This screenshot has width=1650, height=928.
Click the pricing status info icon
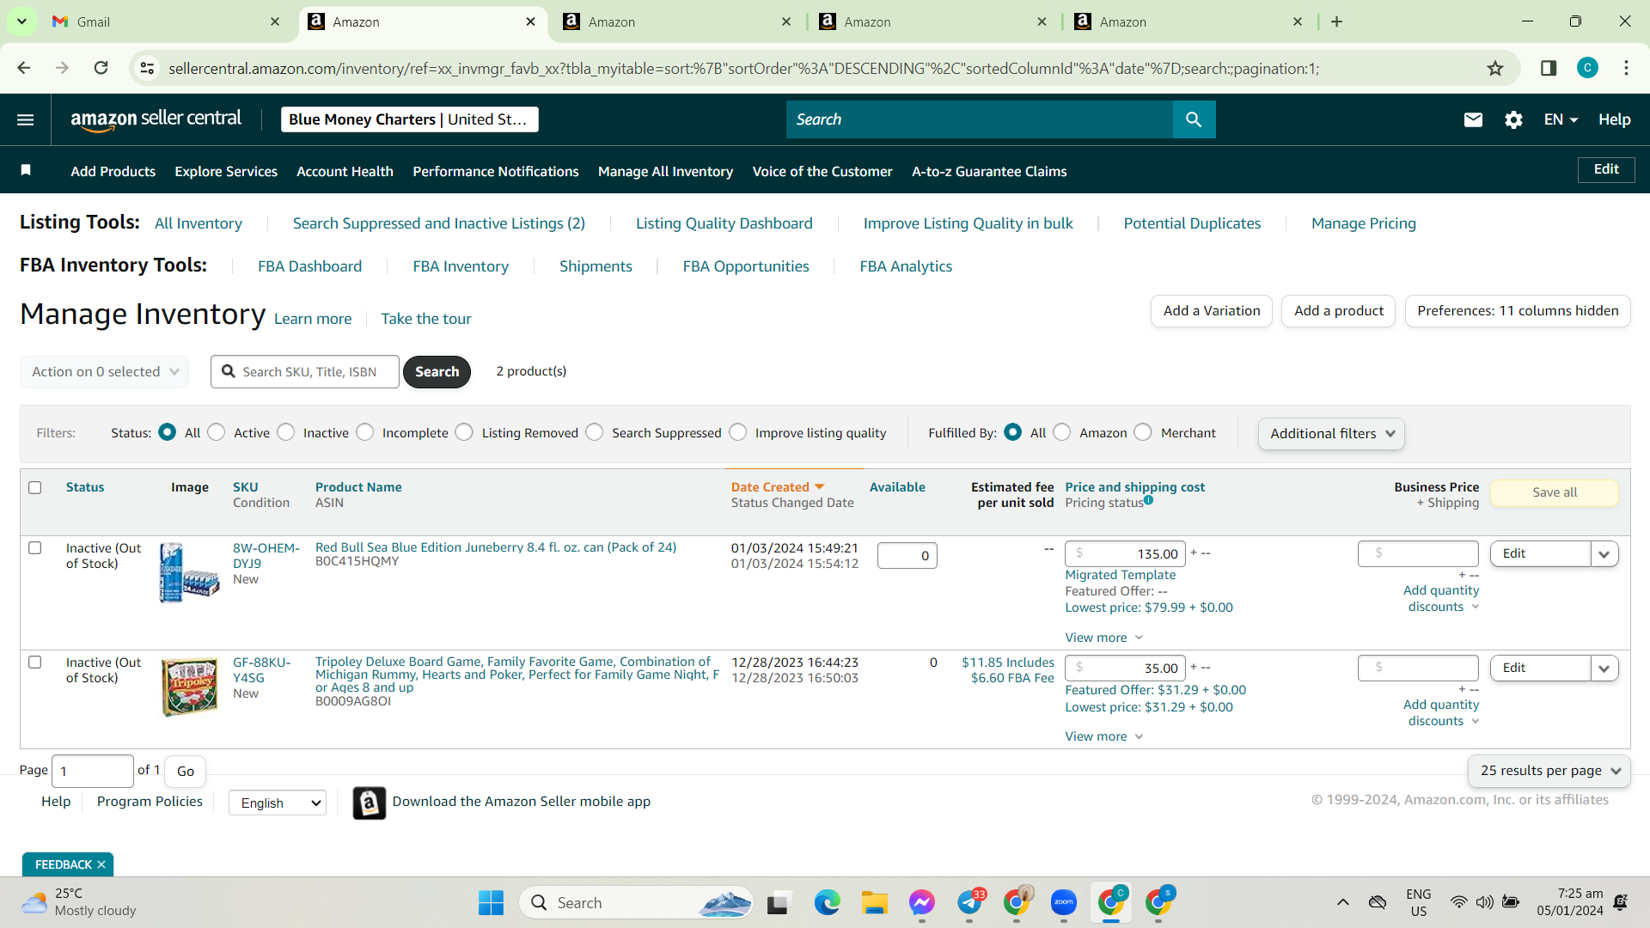click(1149, 500)
